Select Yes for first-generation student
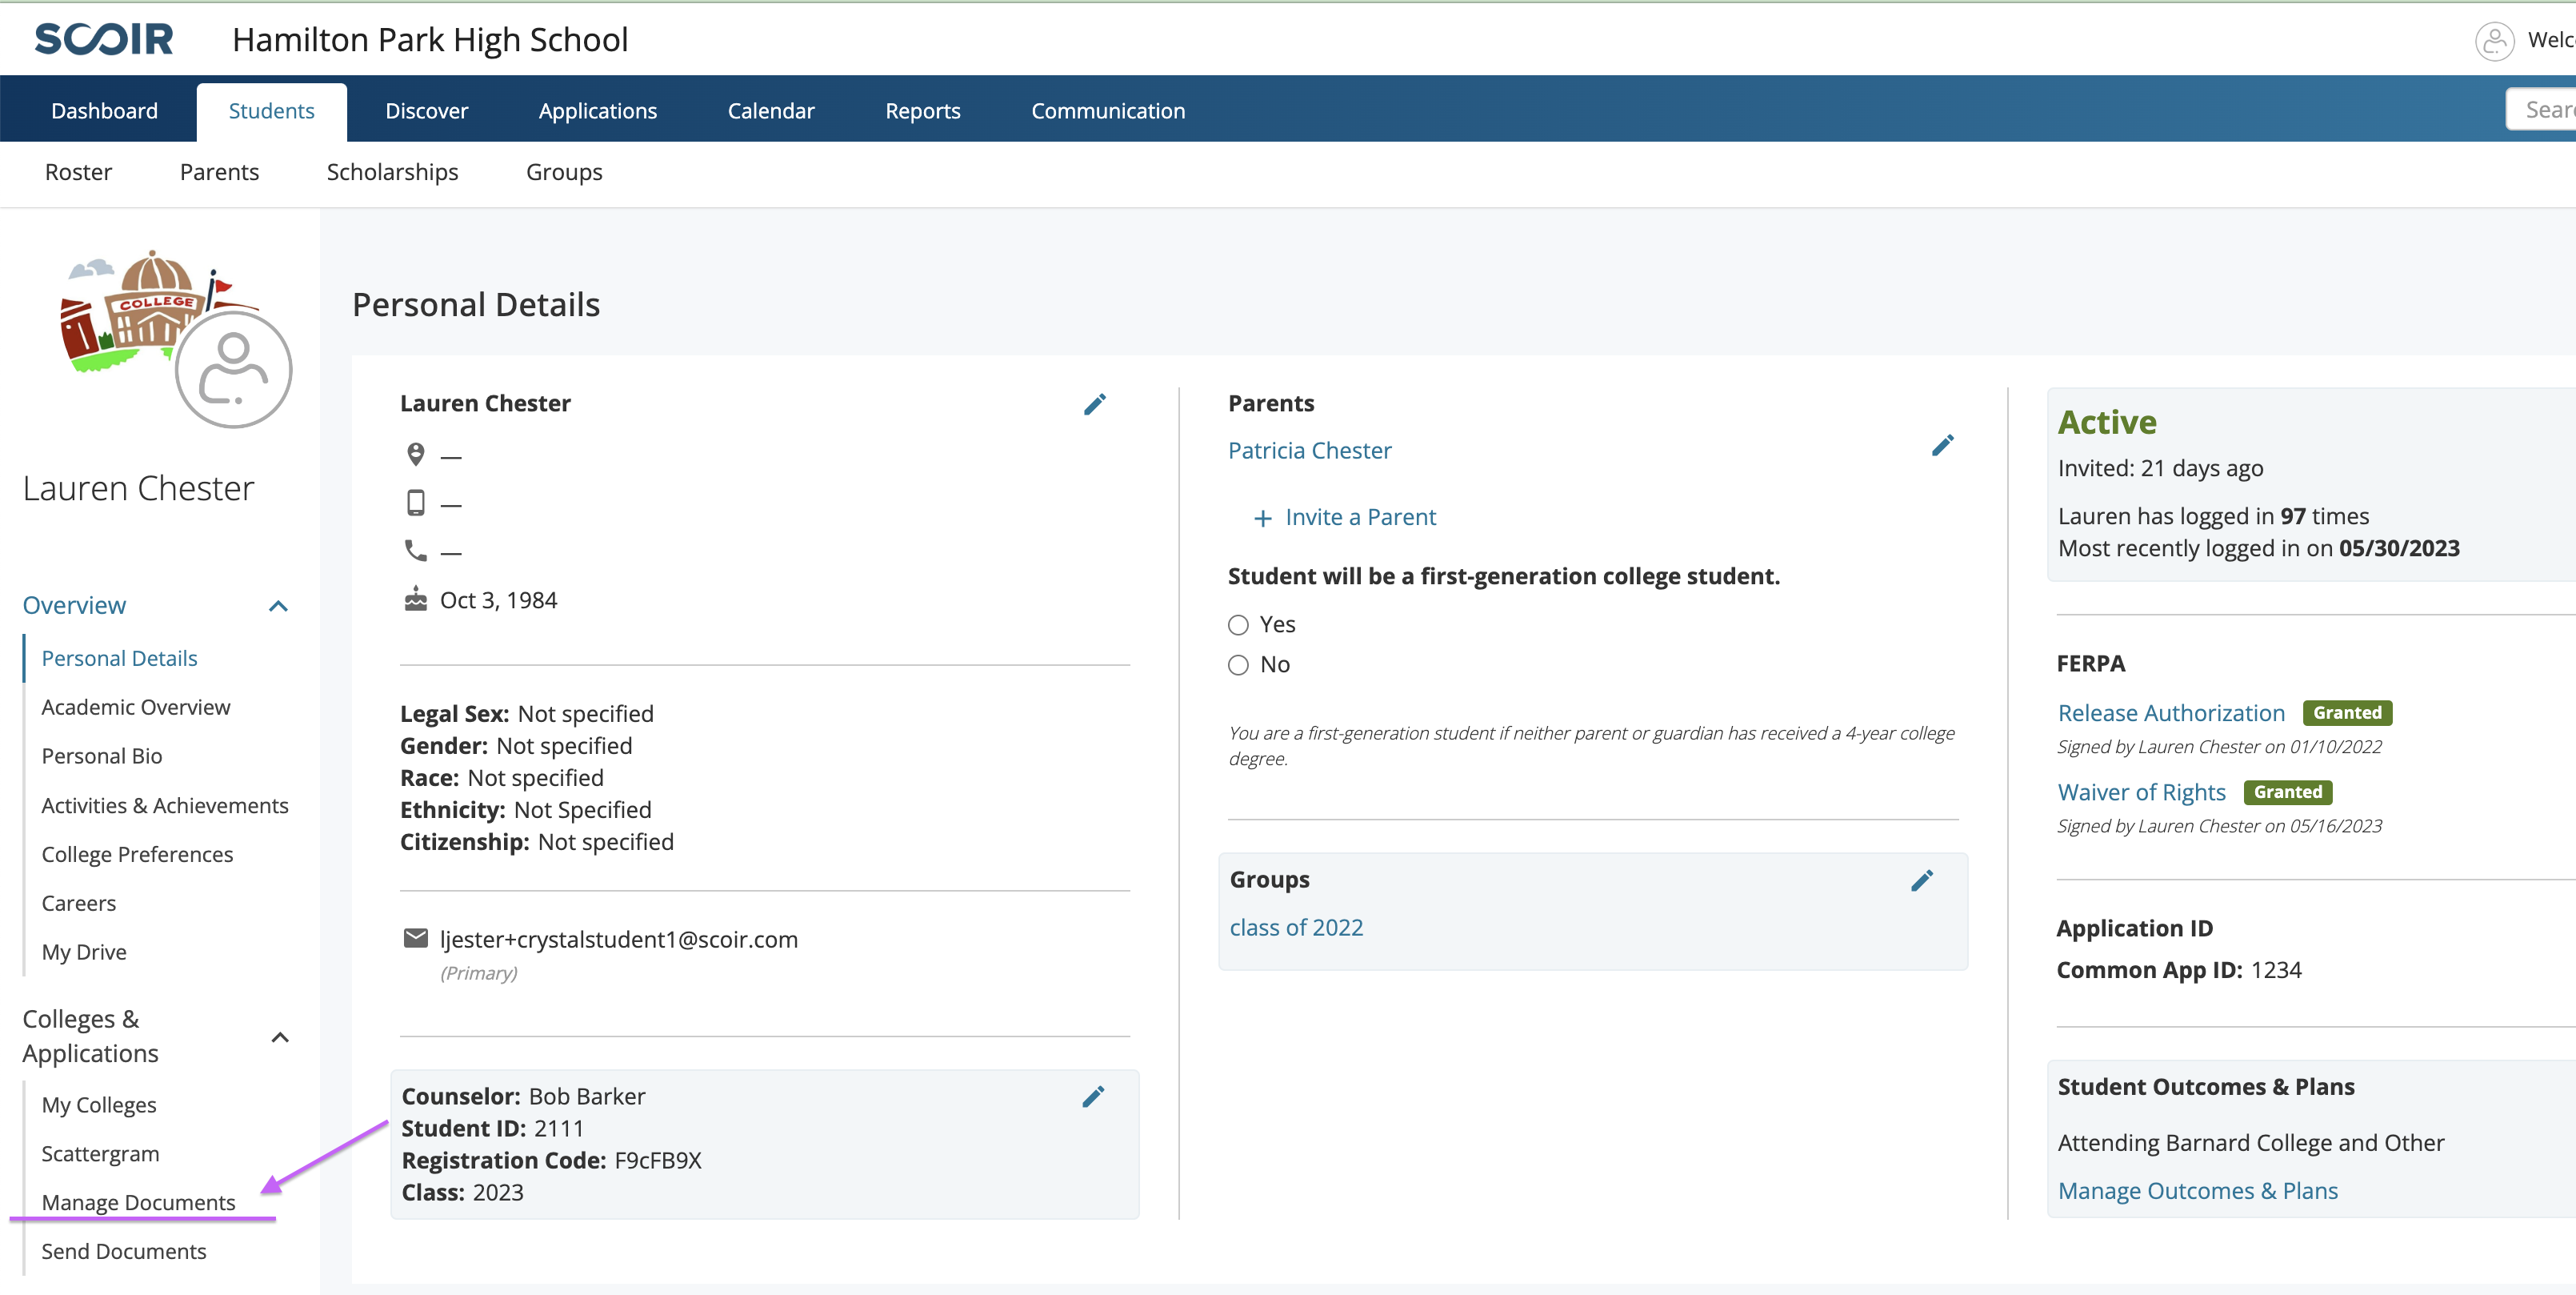2576x1295 pixels. tap(1238, 625)
